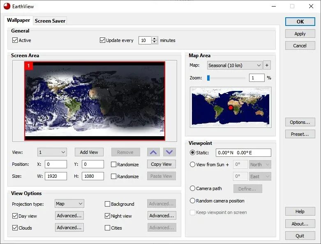Enable Randomize for Position
Viewport: 321px width, 244px height.
113,165
